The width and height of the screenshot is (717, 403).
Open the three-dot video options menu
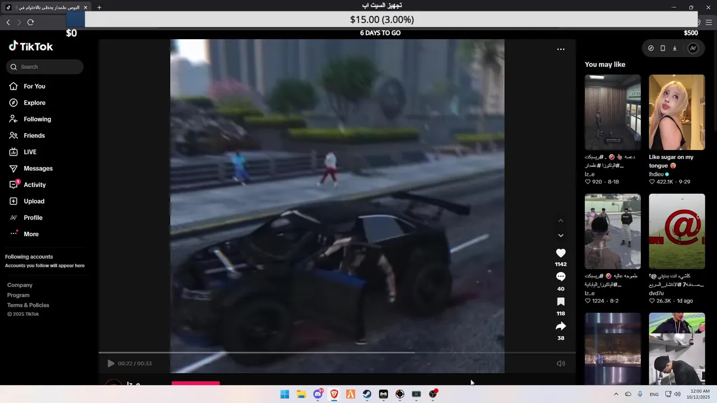click(x=561, y=49)
